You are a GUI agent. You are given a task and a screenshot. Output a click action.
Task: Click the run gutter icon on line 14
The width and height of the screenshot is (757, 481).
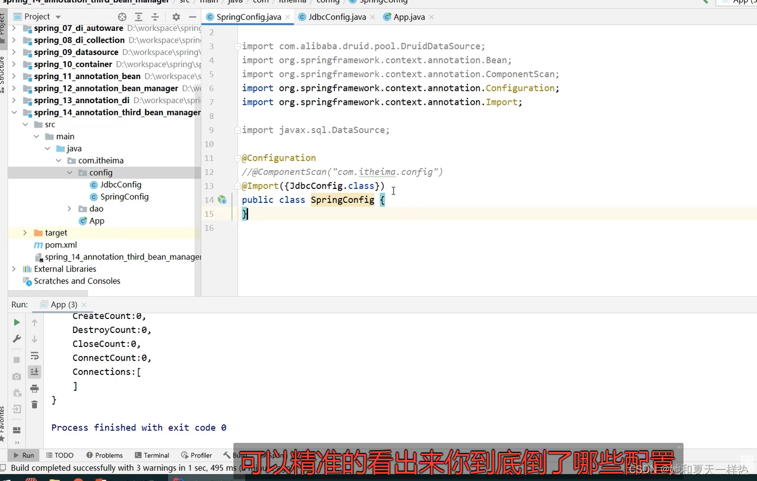coord(222,200)
